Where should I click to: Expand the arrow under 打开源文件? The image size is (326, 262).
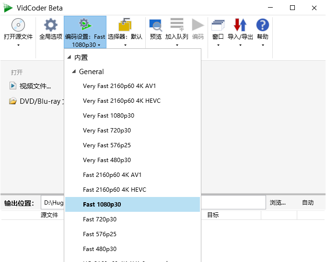coord(18,45)
